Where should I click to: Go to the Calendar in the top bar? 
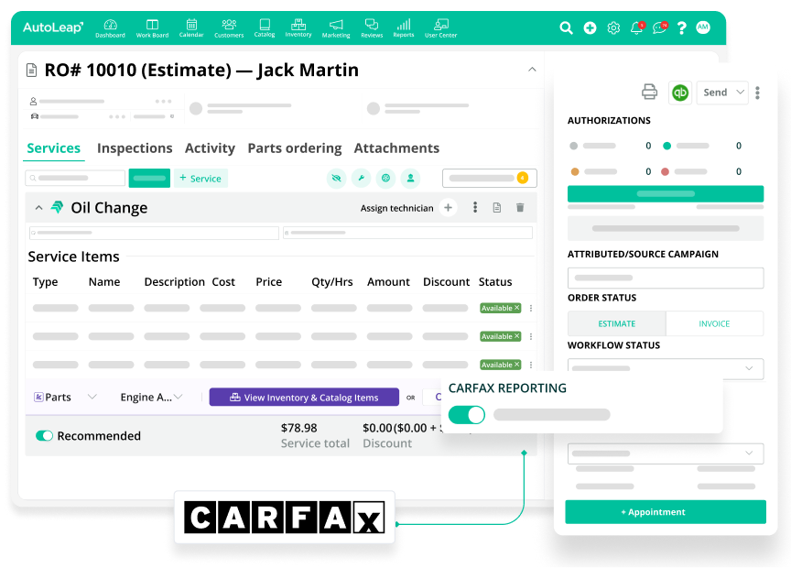click(x=191, y=28)
